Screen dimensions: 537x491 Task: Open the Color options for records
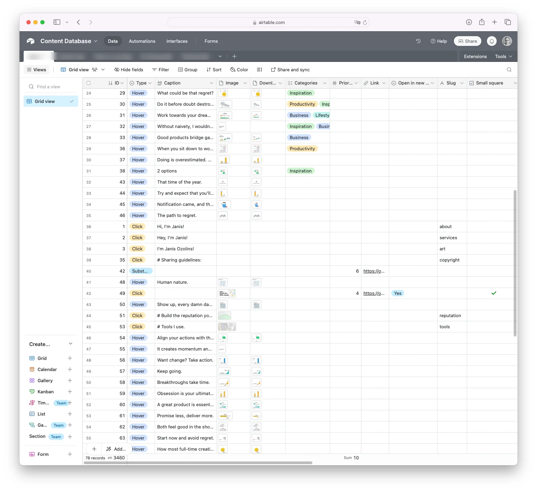[x=239, y=70]
